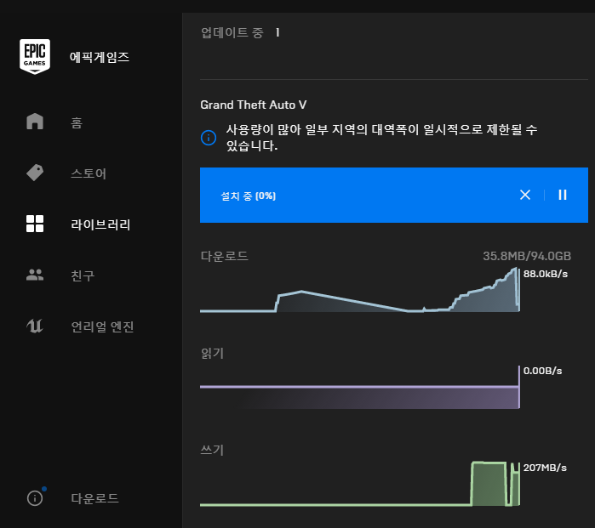Click the purple read speed graph
Screen dimensions: 595x528
click(x=360, y=388)
